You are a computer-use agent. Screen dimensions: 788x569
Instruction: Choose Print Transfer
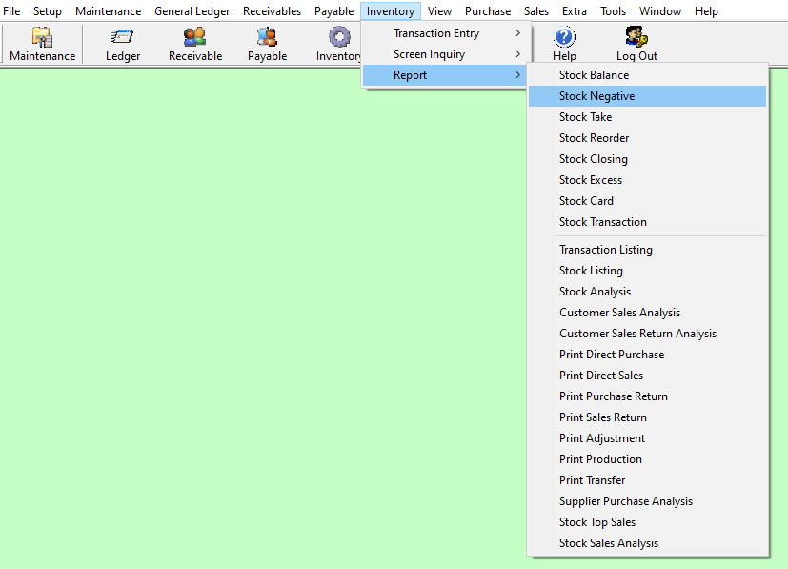[647, 480]
